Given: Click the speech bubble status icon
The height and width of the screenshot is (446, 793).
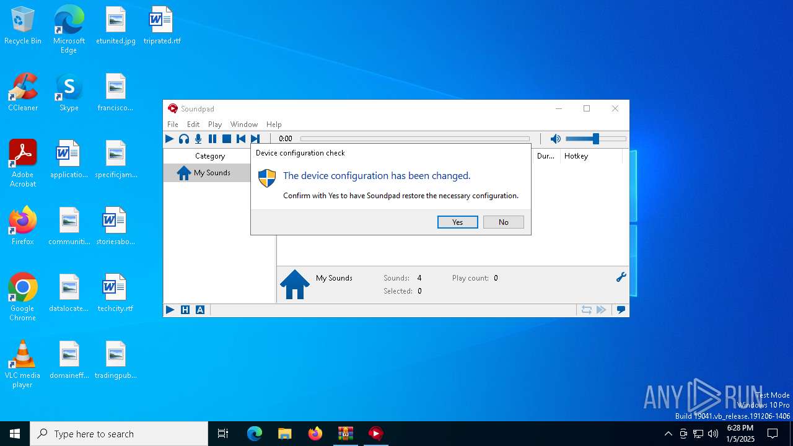Looking at the screenshot, I should [x=621, y=310].
